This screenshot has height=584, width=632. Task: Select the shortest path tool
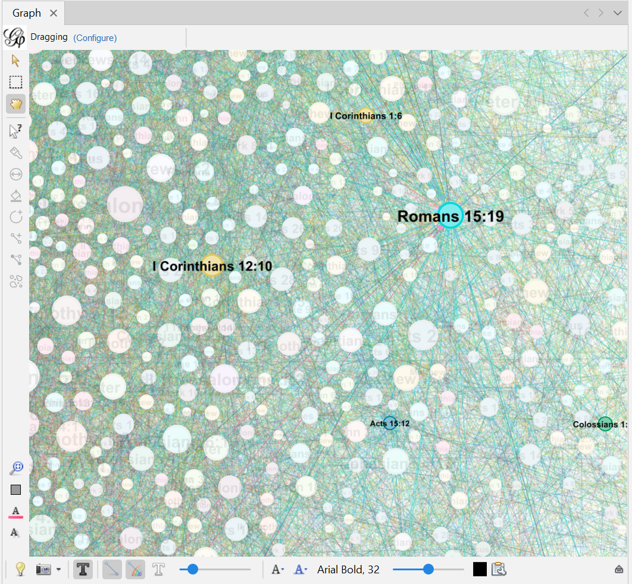point(15,259)
